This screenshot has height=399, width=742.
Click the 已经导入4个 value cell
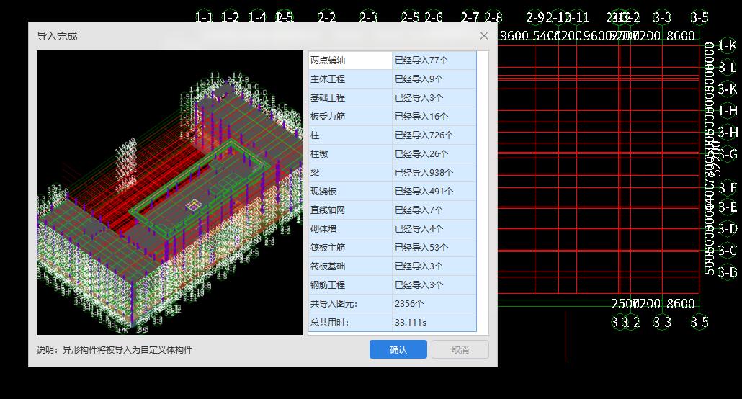tap(434, 228)
